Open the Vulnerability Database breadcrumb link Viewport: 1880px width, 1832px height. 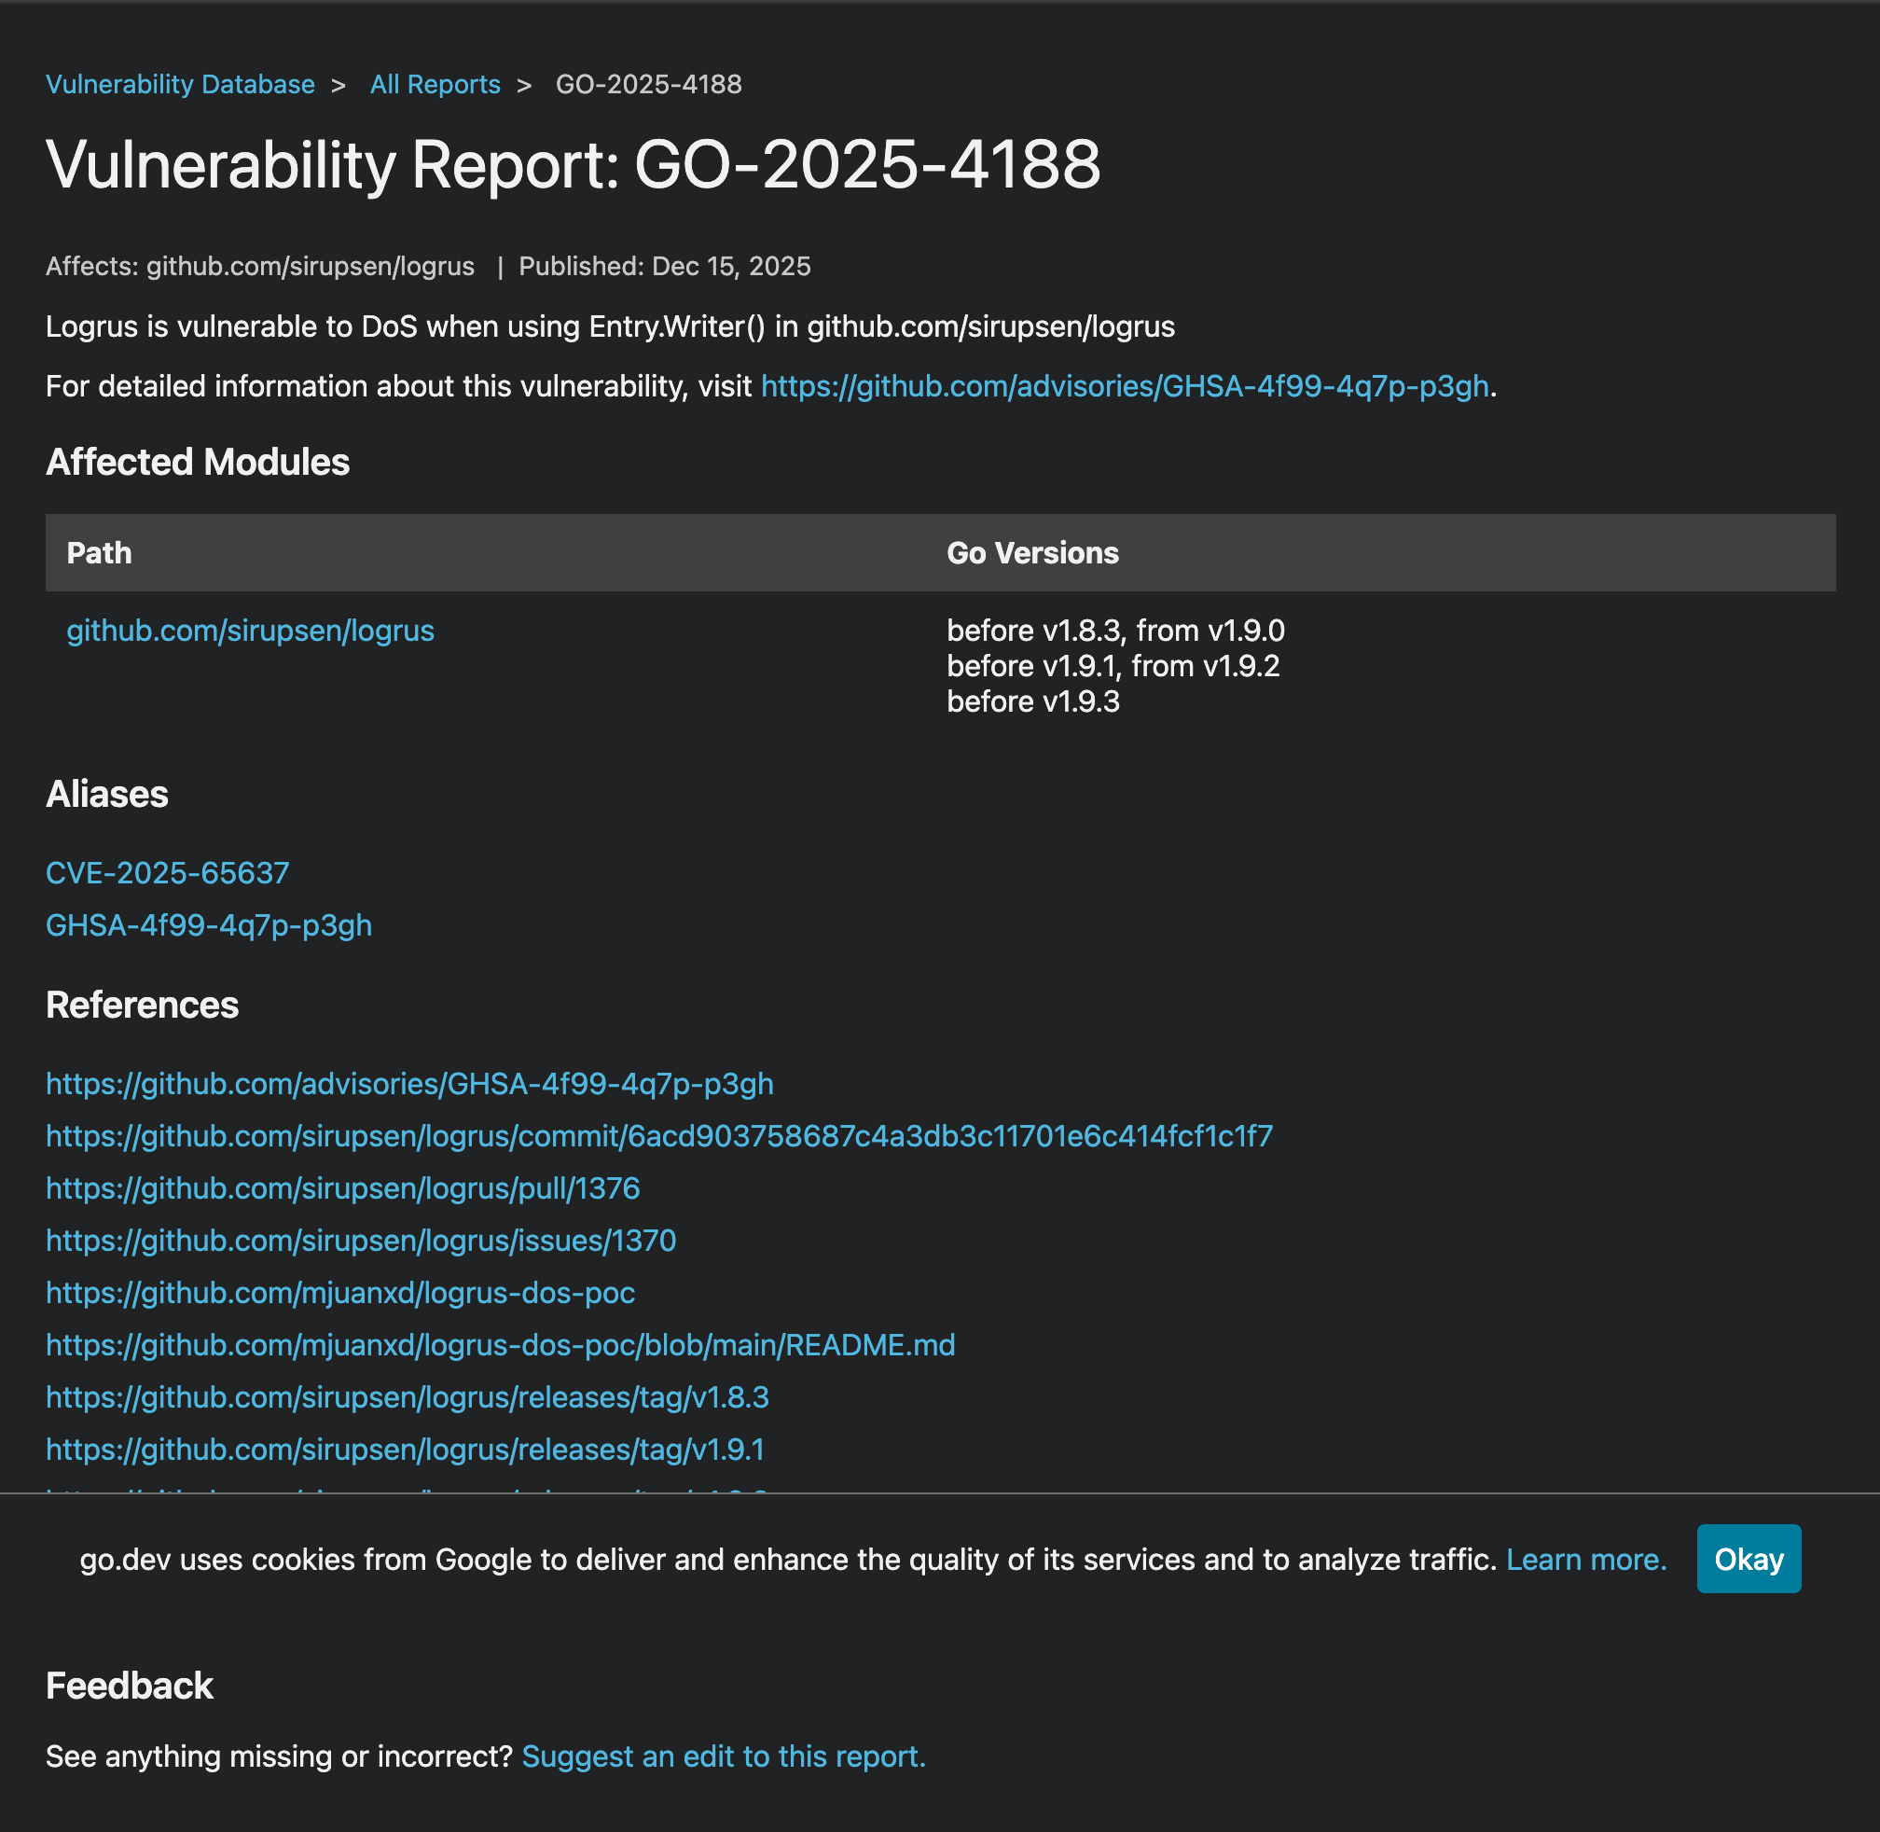coord(180,85)
